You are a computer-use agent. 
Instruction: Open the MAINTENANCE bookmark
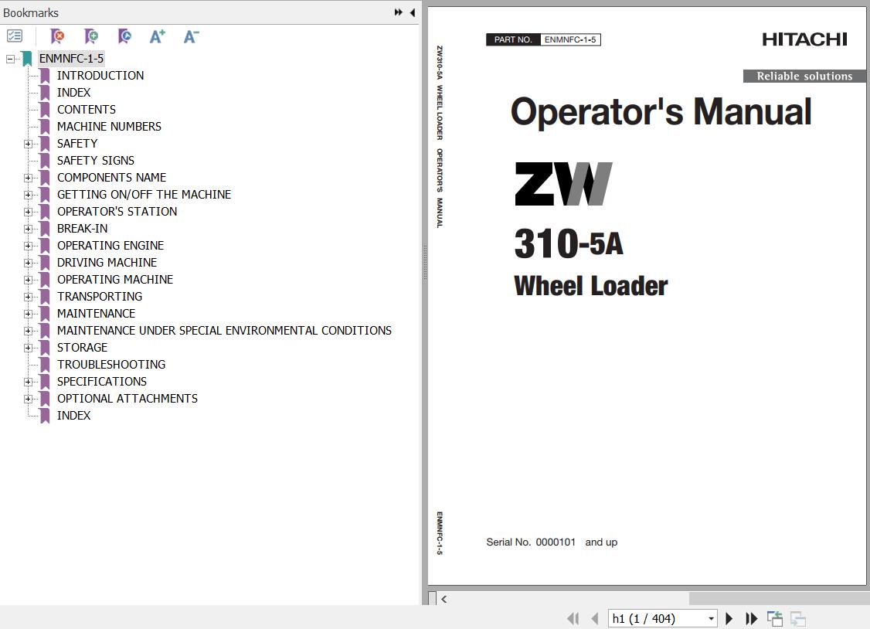coord(96,314)
